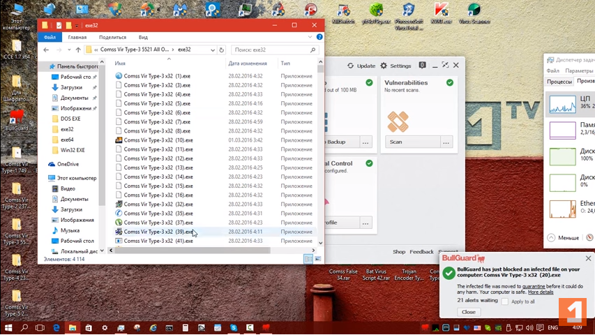Open Windows Start menu

pyautogui.click(x=8, y=327)
